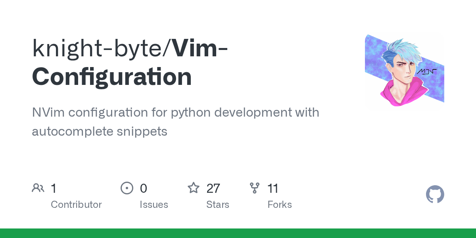Click the repository avatar artwork image
This screenshot has height=238, width=476.
[404, 70]
